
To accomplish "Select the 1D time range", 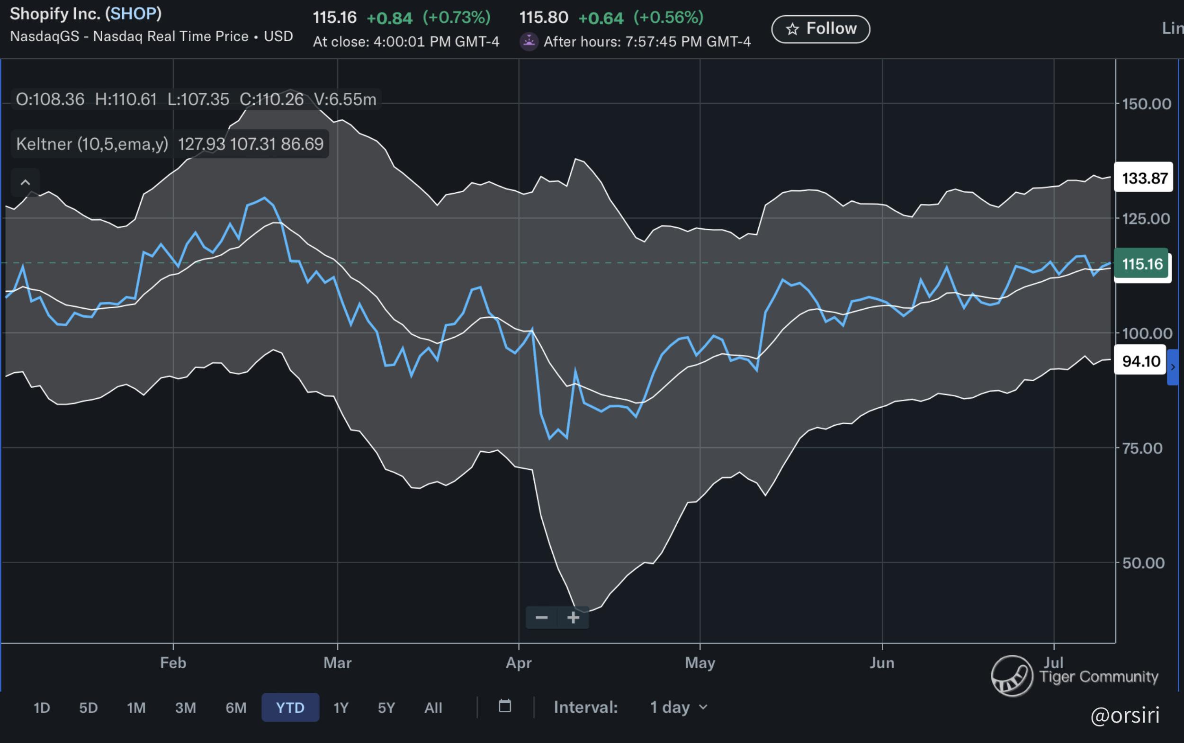I will tap(42, 707).
